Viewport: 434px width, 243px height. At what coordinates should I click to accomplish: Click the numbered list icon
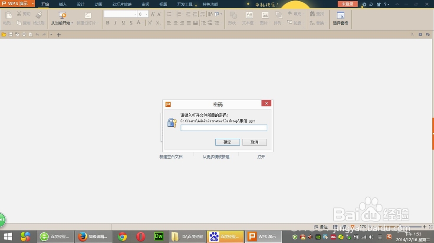coord(179,14)
